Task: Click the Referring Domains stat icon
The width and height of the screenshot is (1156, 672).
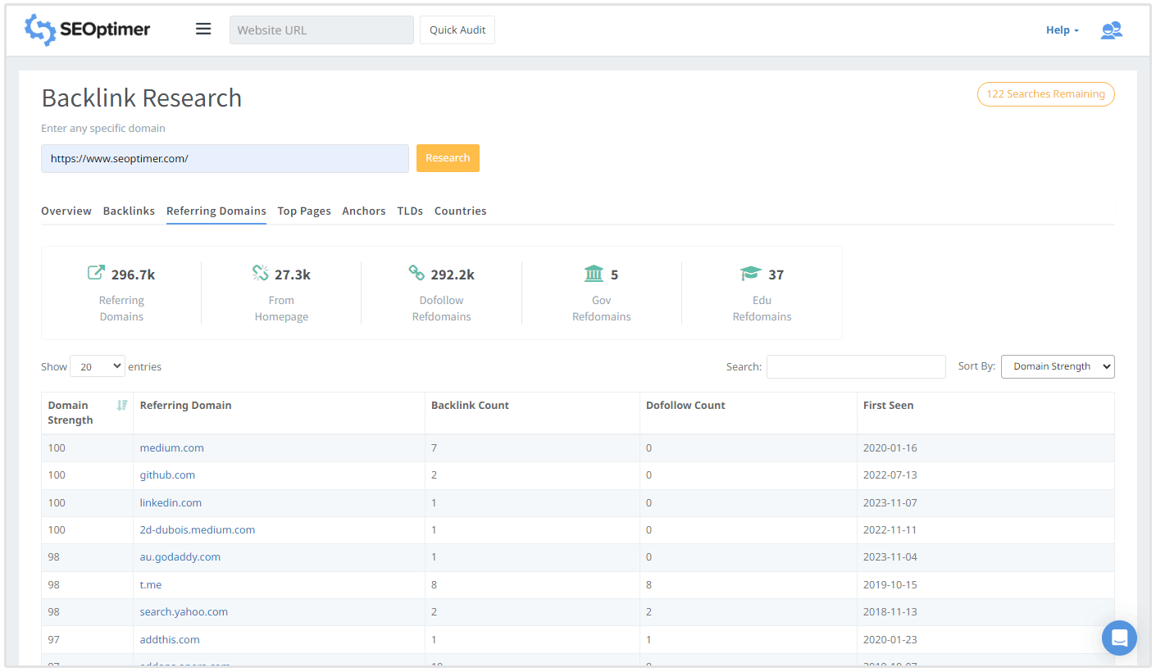Action: coord(96,273)
